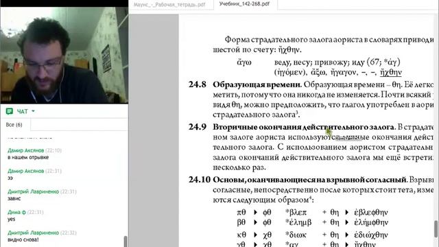Click the Greek form ἐδιώχθην
This screenshot has width=439, height=247.
(371, 235)
